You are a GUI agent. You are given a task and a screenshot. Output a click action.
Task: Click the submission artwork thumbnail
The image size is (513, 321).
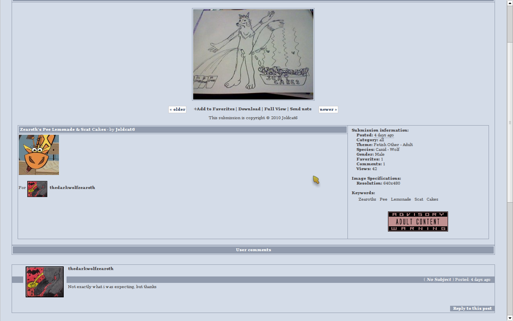coord(253,54)
